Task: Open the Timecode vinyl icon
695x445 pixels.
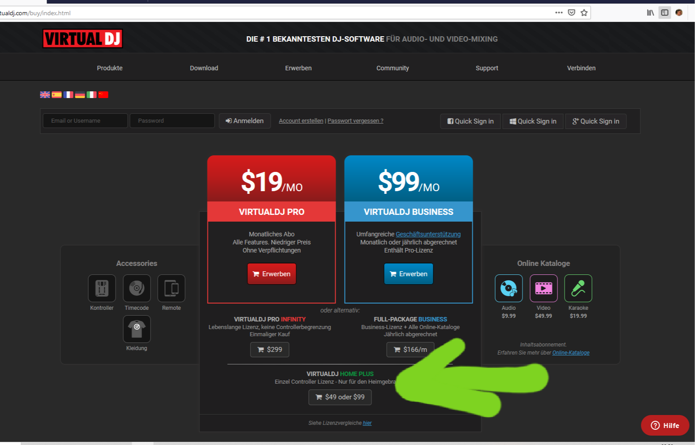Action: (137, 288)
